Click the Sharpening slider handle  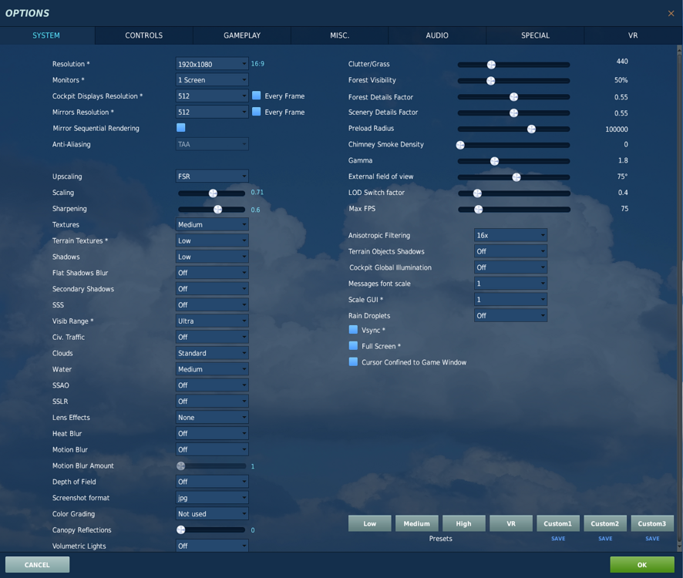tap(218, 209)
